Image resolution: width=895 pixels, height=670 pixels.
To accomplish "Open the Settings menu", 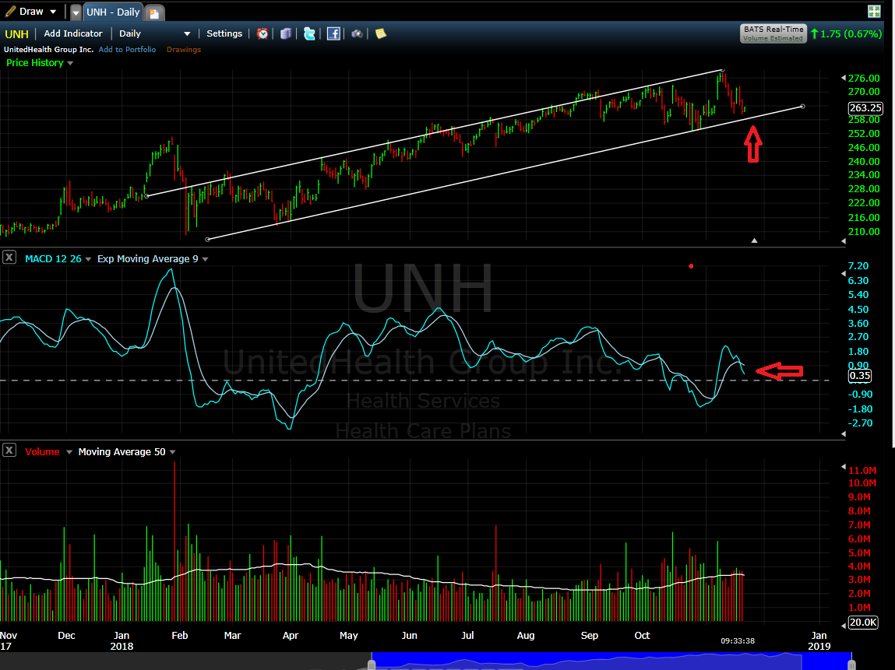I will pos(224,33).
